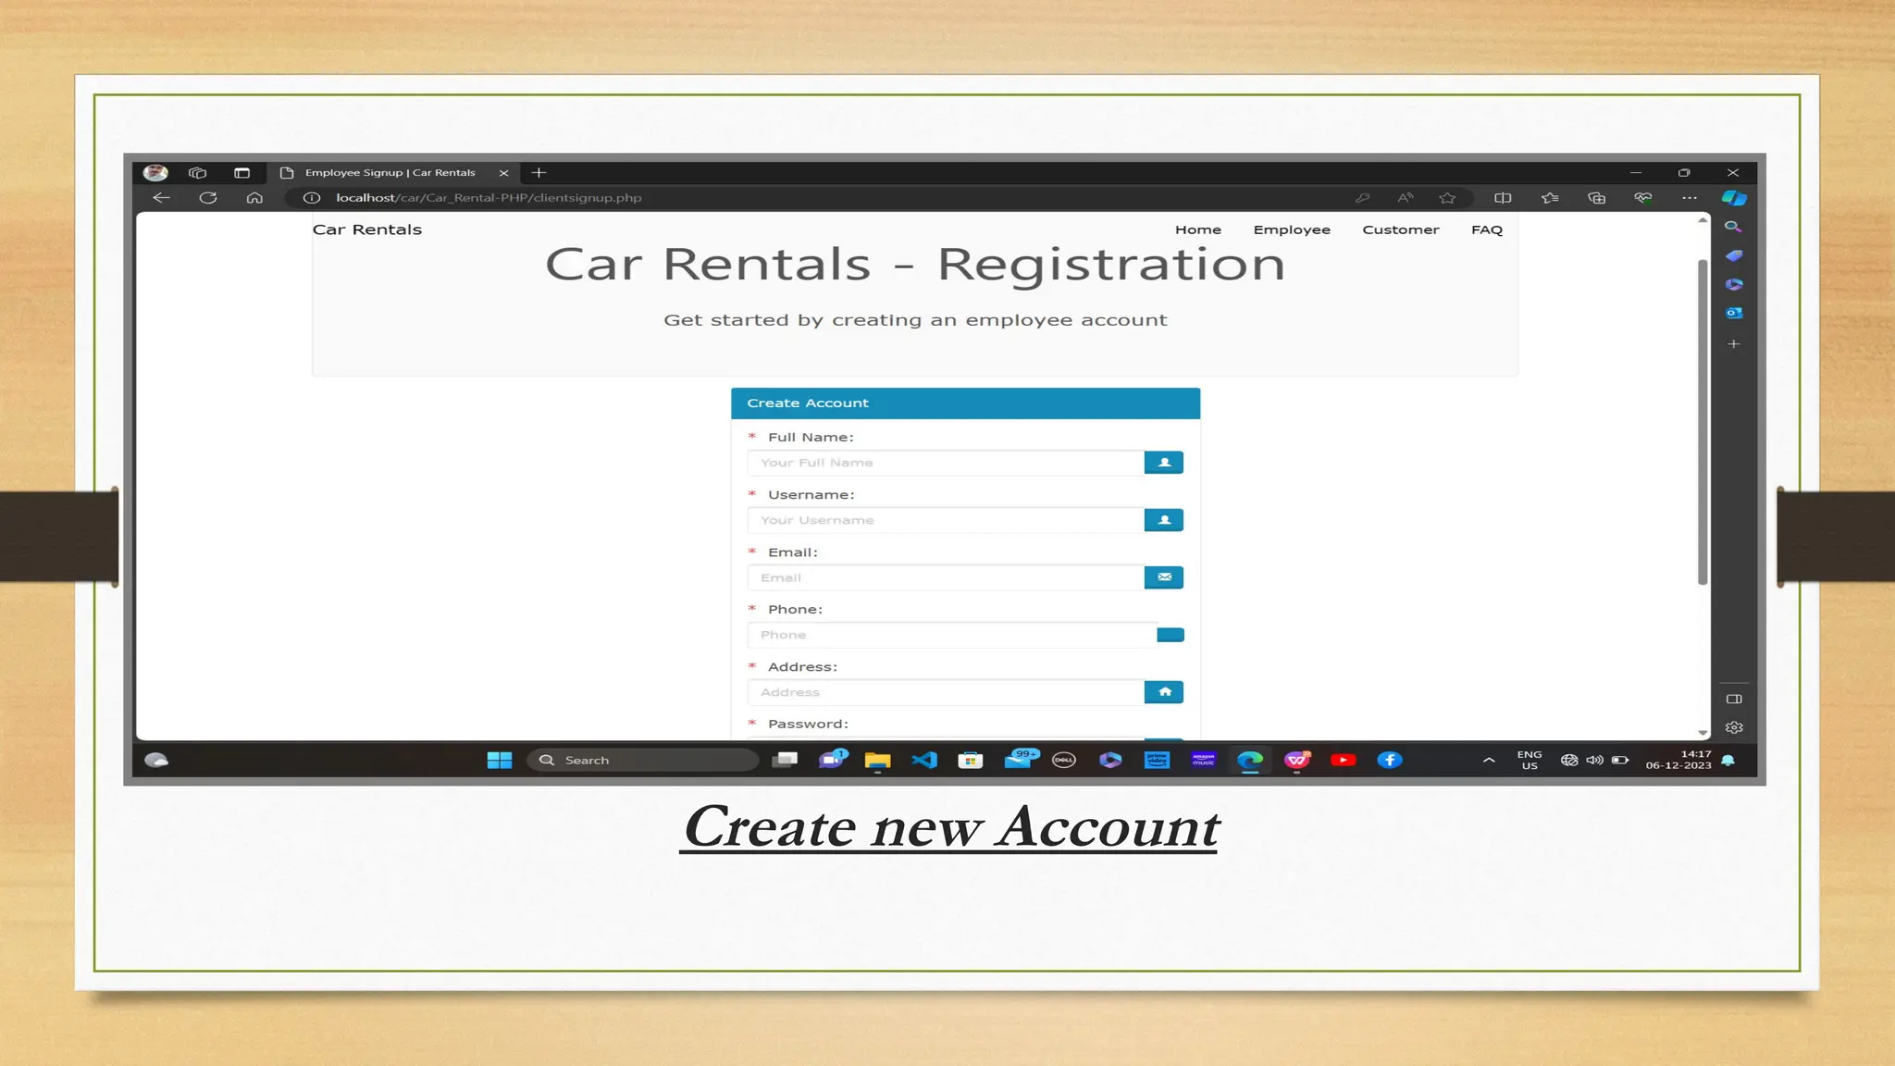Focus the Address input field
This screenshot has height=1066, width=1895.
click(946, 692)
